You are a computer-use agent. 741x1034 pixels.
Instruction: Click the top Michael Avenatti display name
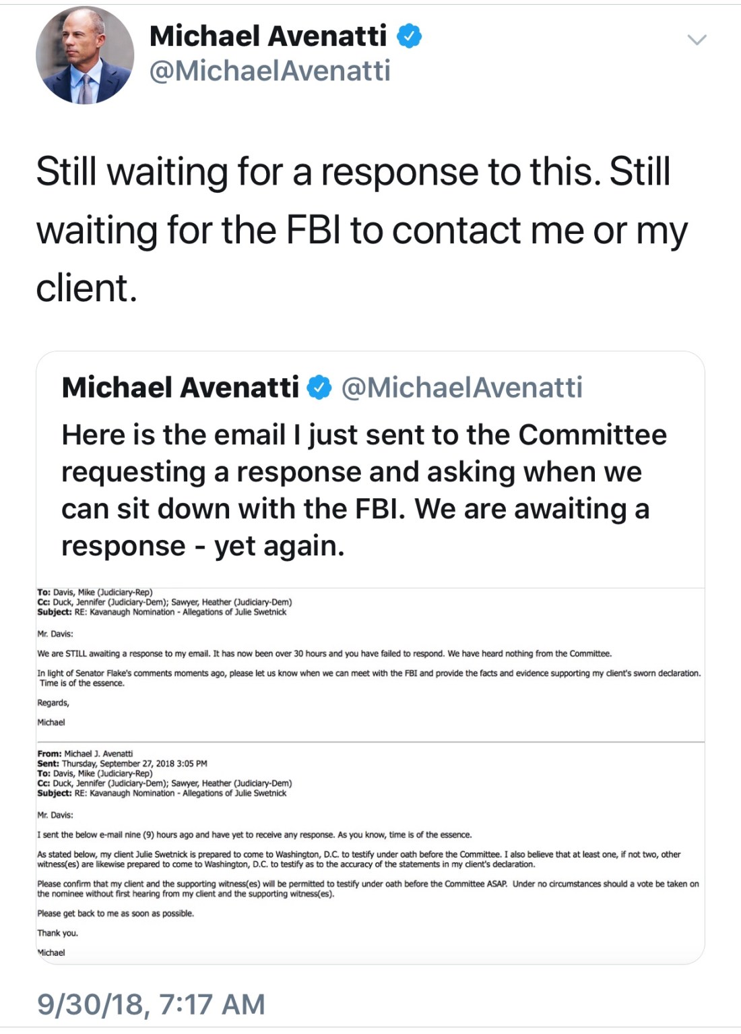point(268,36)
